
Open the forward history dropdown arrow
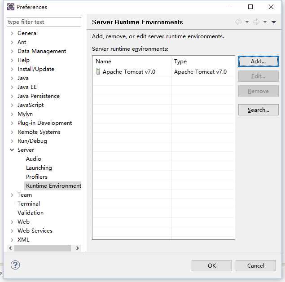point(265,22)
